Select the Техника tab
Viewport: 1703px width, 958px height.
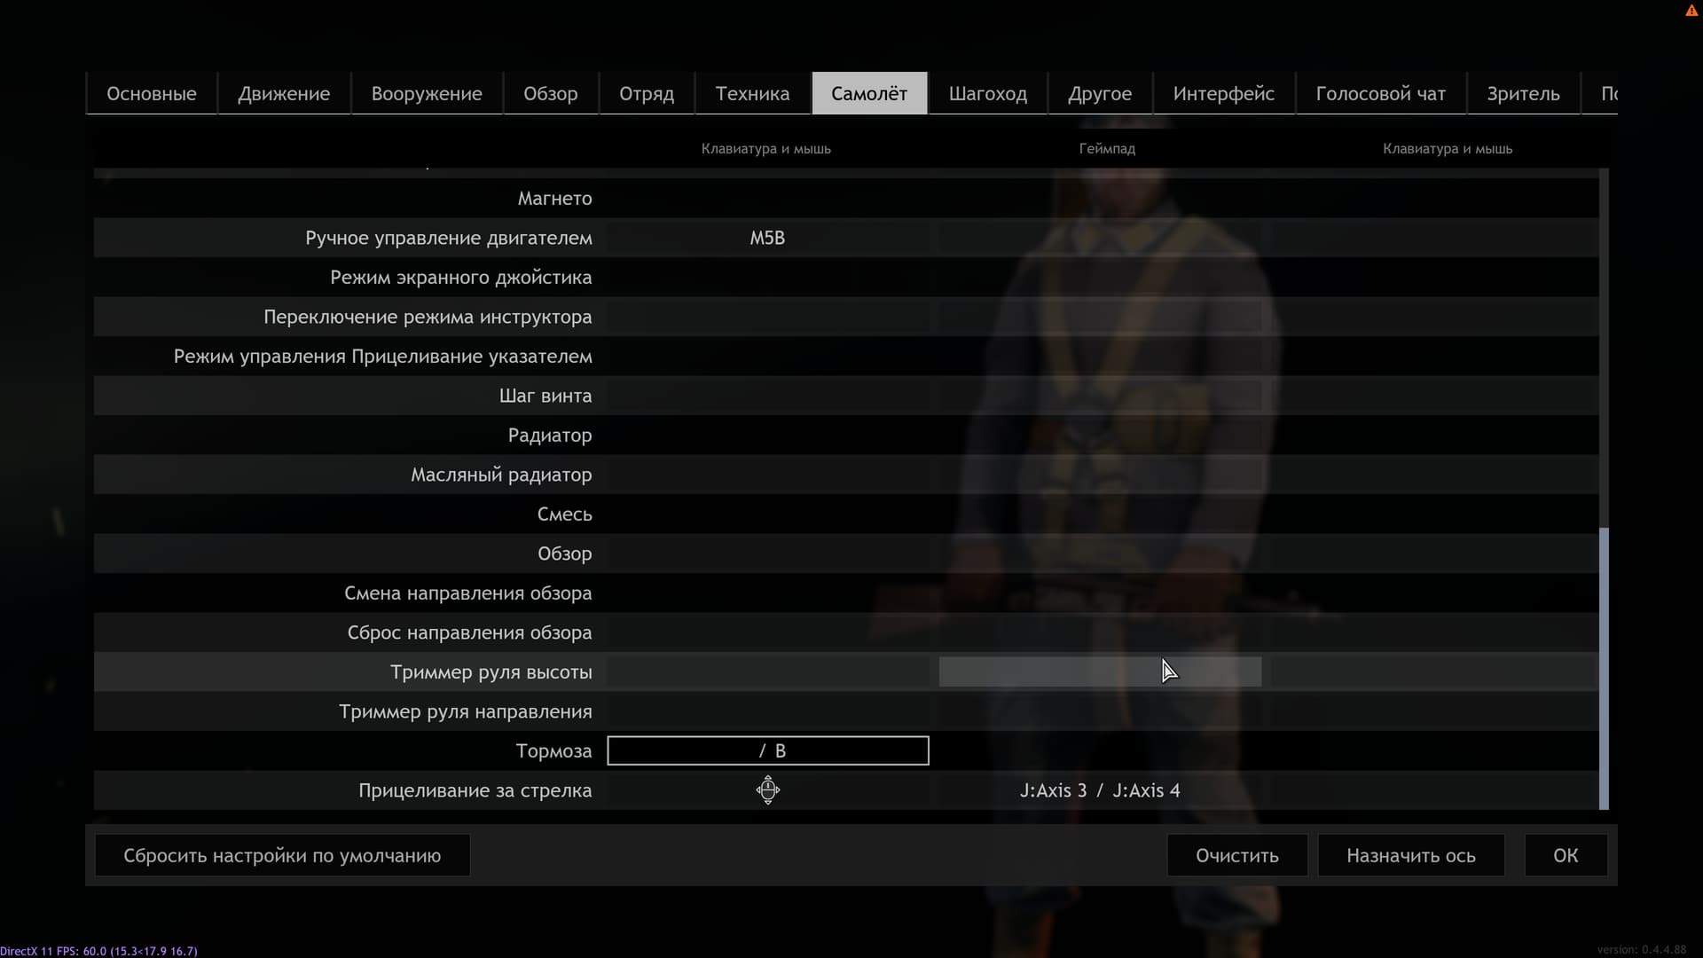tap(752, 93)
